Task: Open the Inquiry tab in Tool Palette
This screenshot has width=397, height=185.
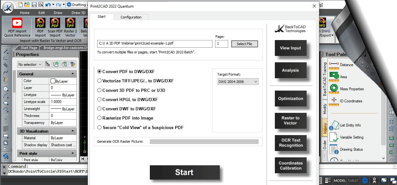Action: tap(325, 127)
